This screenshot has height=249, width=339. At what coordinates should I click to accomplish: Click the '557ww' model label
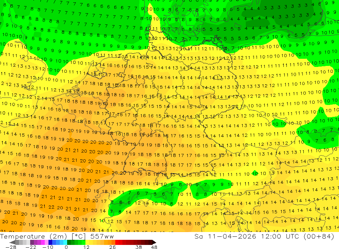tap(102, 236)
